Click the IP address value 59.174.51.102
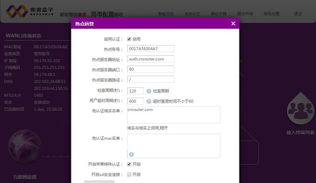316x183 pixels. [47, 61]
